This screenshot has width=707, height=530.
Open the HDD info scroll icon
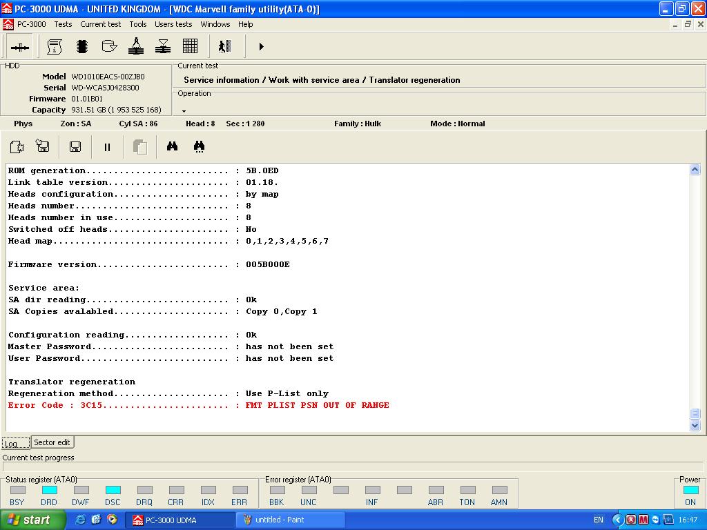55,46
